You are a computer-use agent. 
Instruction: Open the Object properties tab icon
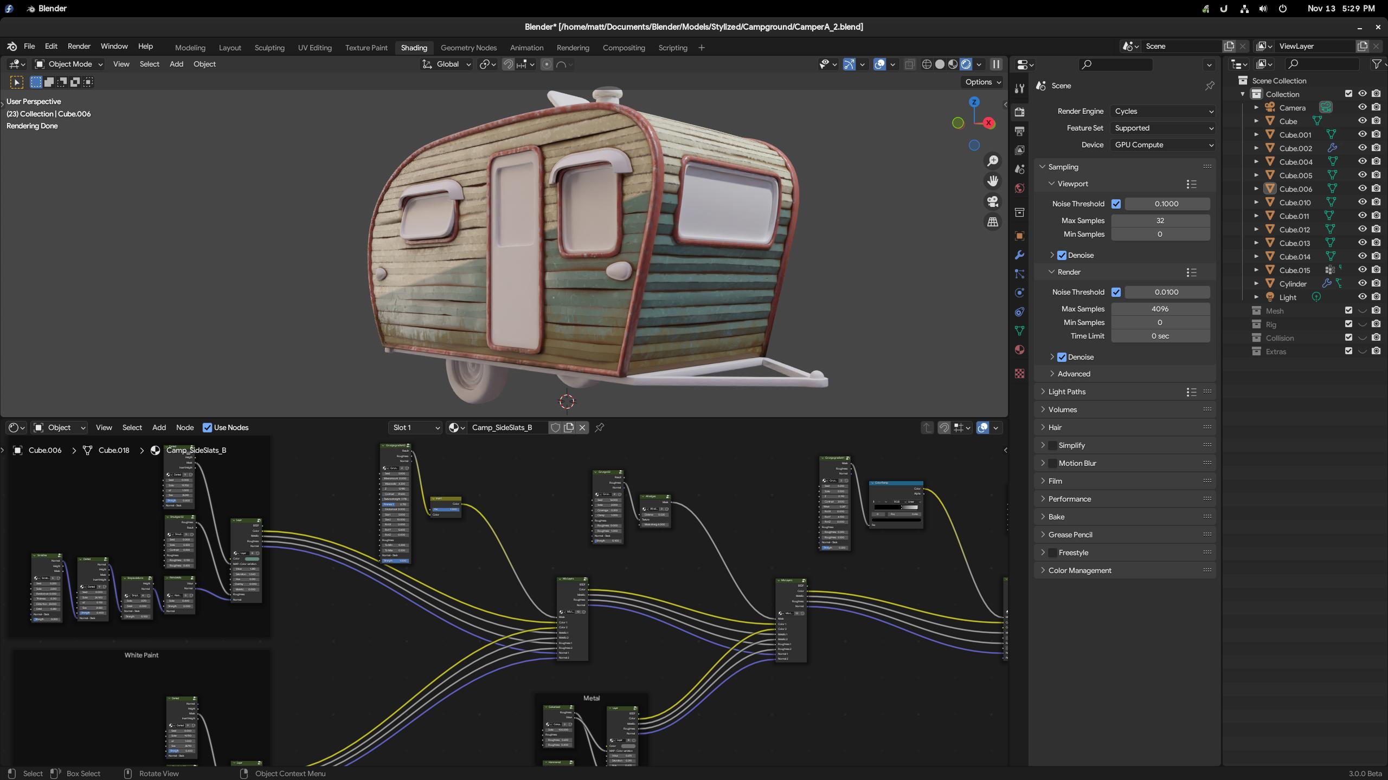[1019, 236]
